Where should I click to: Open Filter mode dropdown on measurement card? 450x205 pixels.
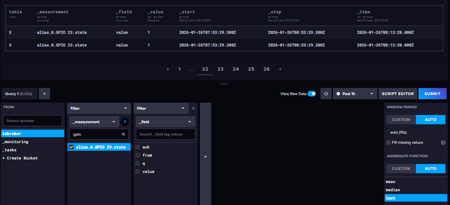click(x=99, y=108)
